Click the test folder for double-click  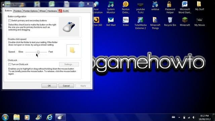pyautogui.click(x=72, y=50)
